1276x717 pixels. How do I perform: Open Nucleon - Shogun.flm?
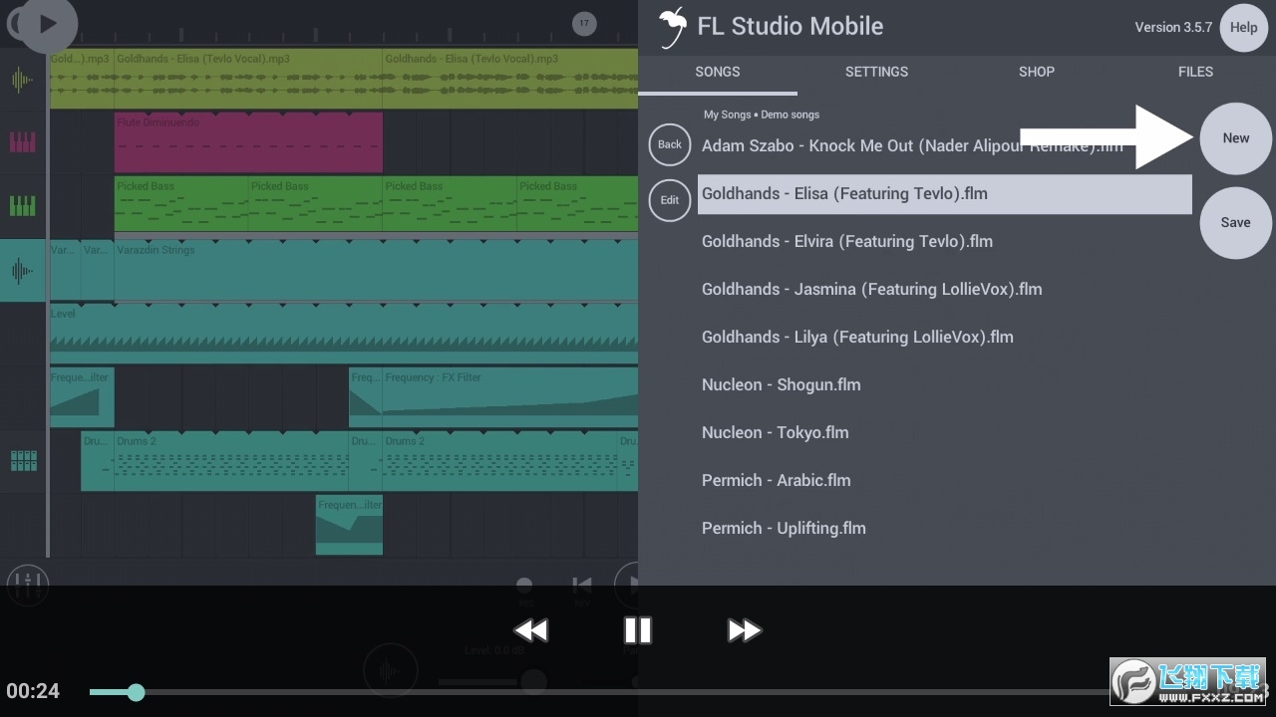tap(781, 384)
